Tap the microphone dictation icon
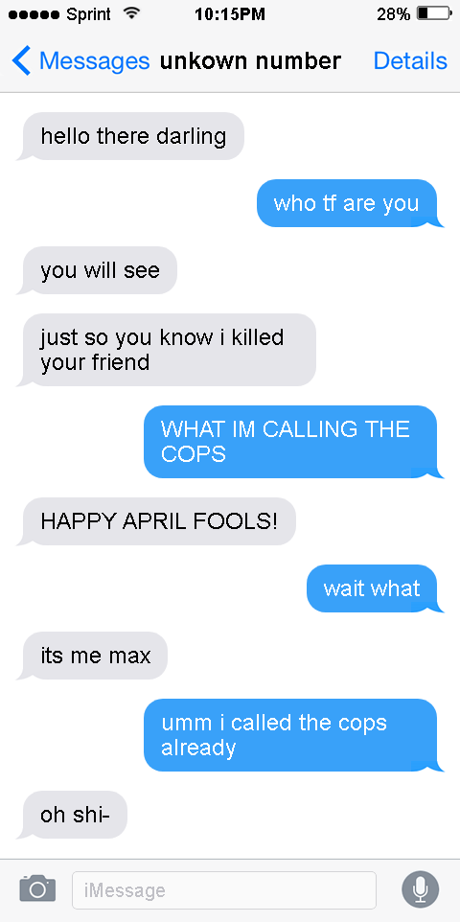 pos(420,889)
